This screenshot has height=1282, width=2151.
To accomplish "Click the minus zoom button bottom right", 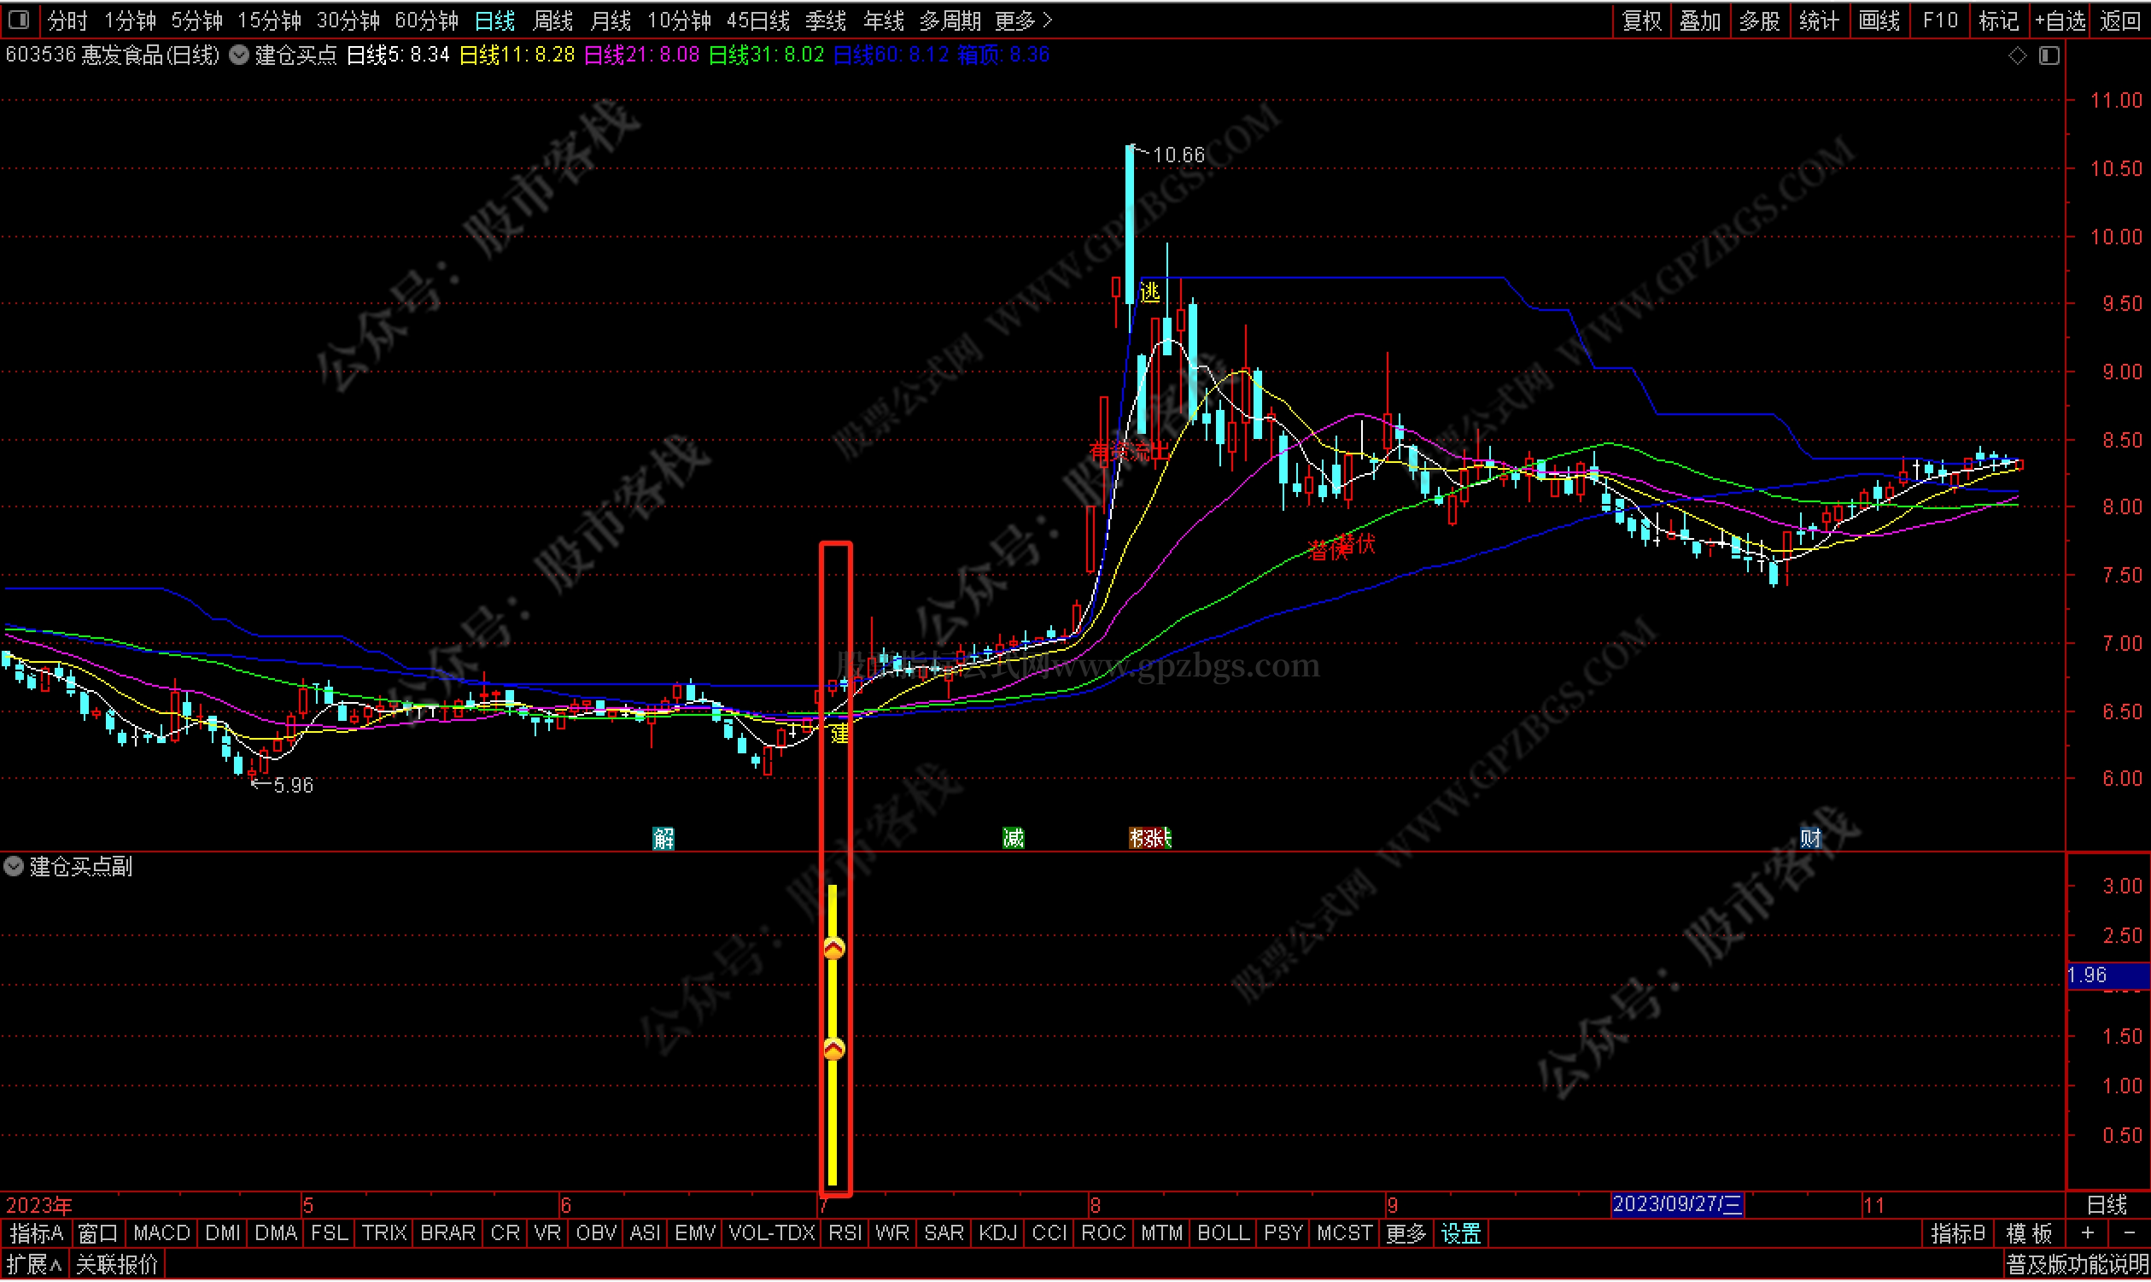I will coord(2129,1233).
